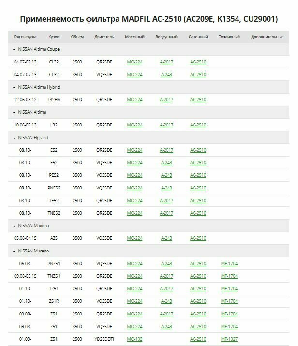The image size is (298, 346).
Task: Click the Кузов column header
Action: pyautogui.click(x=54, y=37)
